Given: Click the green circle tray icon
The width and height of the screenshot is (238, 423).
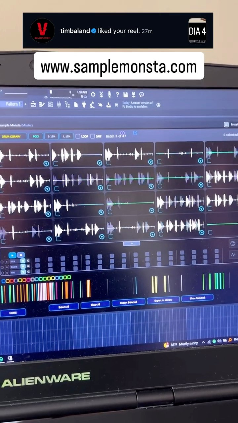Looking at the screenshot, I should point(214,341).
